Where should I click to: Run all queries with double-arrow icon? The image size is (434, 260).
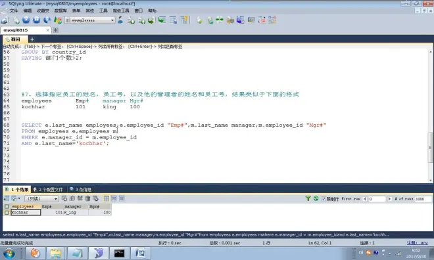pos(37,20)
